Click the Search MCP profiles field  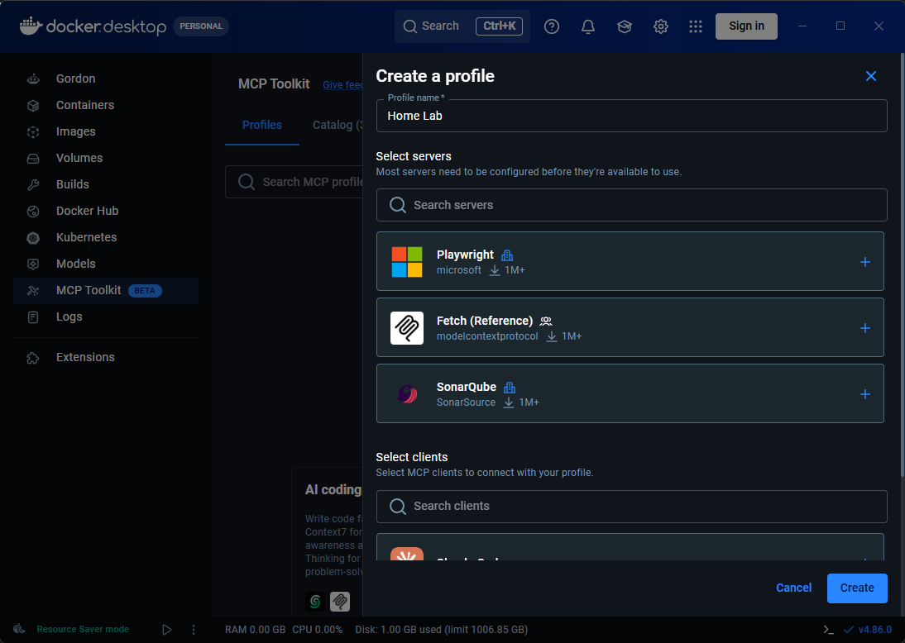(x=294, y=182)
